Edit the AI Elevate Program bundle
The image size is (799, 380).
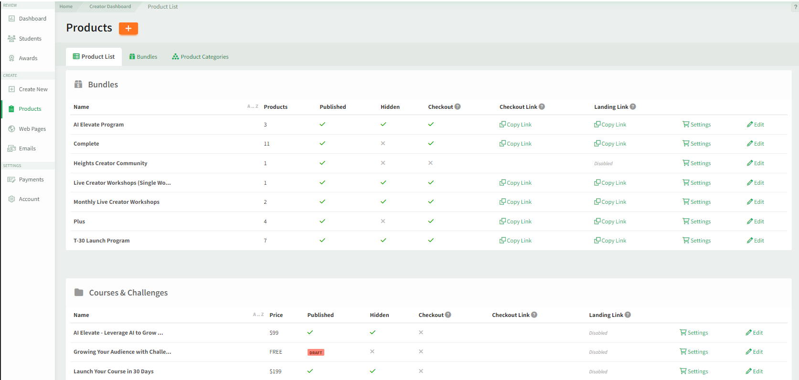[756, 125]
